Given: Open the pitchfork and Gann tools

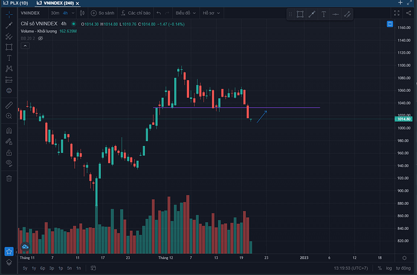Looking at the screenshot, I should click(x=9, y=36).
